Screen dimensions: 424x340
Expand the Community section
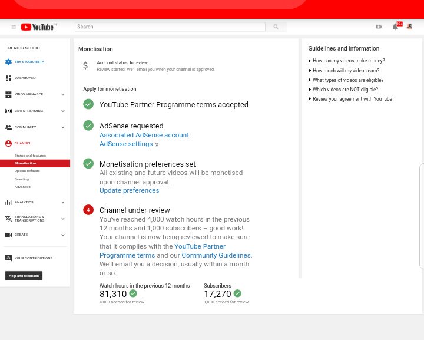[63, 127]
